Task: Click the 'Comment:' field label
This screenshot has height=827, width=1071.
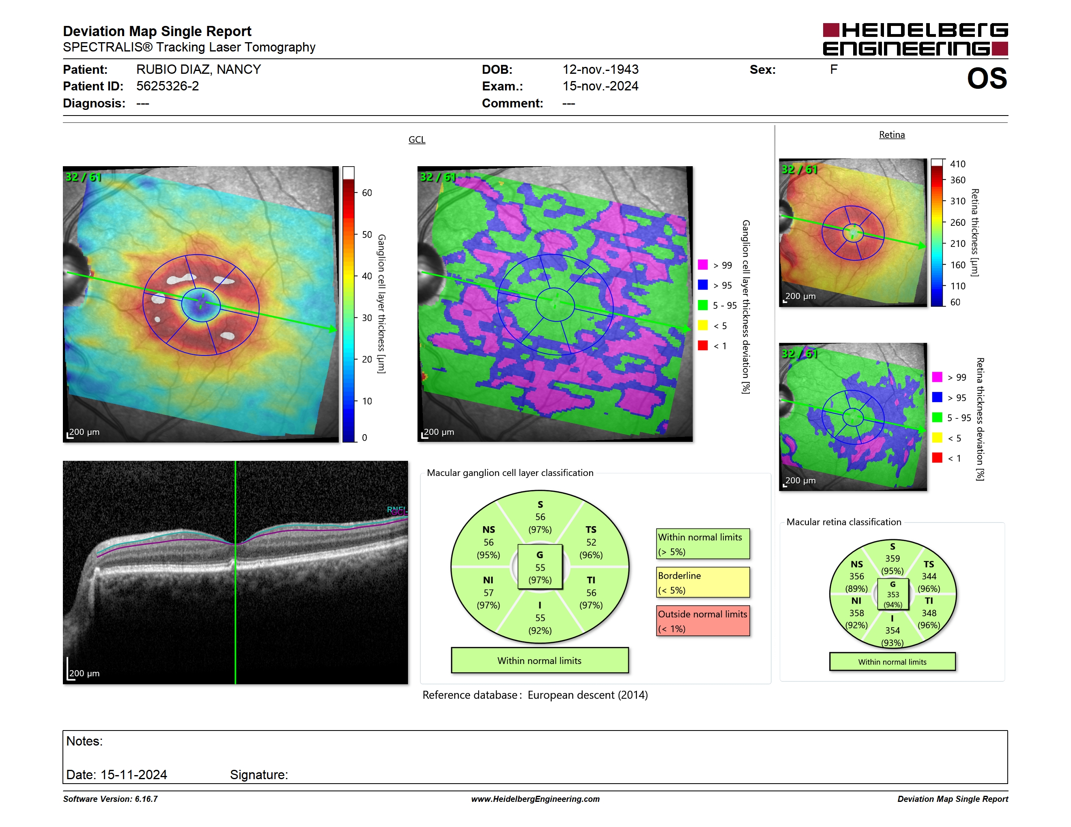Action: pyautogui.click(x=512, y=103)
